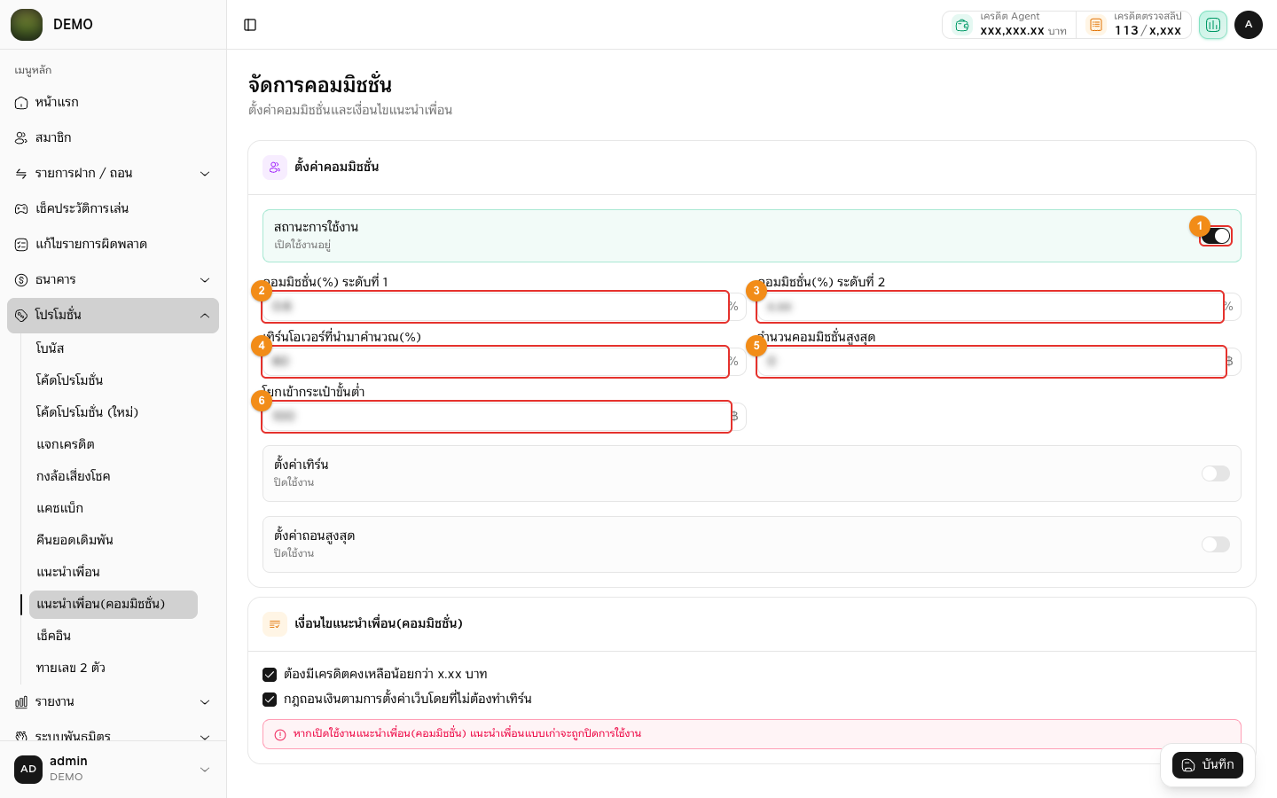Expand the ธนาคาร menu chevron
The height and width of the screenshot is (798, 1277).
tap(205, 280)
